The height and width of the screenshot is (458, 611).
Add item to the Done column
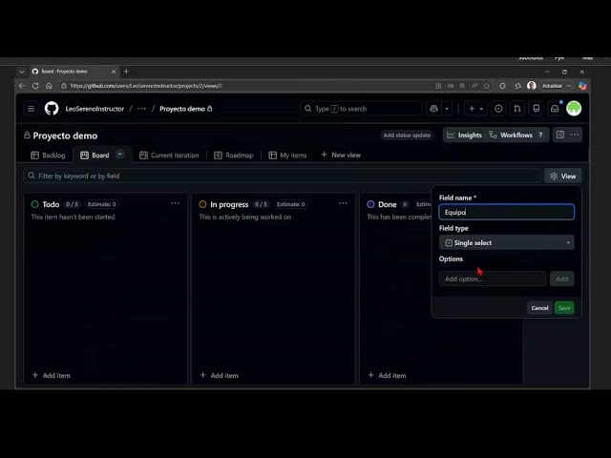coord(387,375)
